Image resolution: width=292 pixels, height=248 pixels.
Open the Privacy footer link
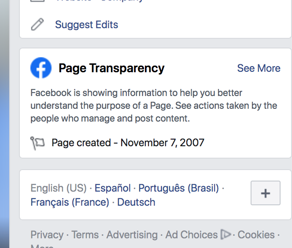[47, 235]
